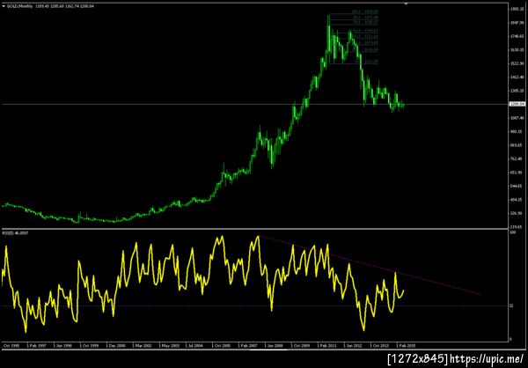Select the white horizontal price line
The height and width of the screenshot is (368, 528).
coord(254,104)
